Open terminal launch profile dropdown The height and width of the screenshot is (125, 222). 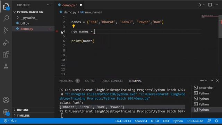206,81
